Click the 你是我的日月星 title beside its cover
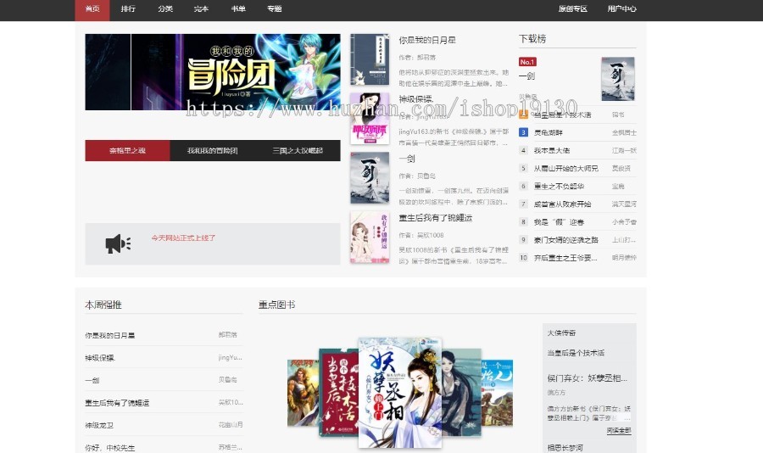 [x=427, y=40]
